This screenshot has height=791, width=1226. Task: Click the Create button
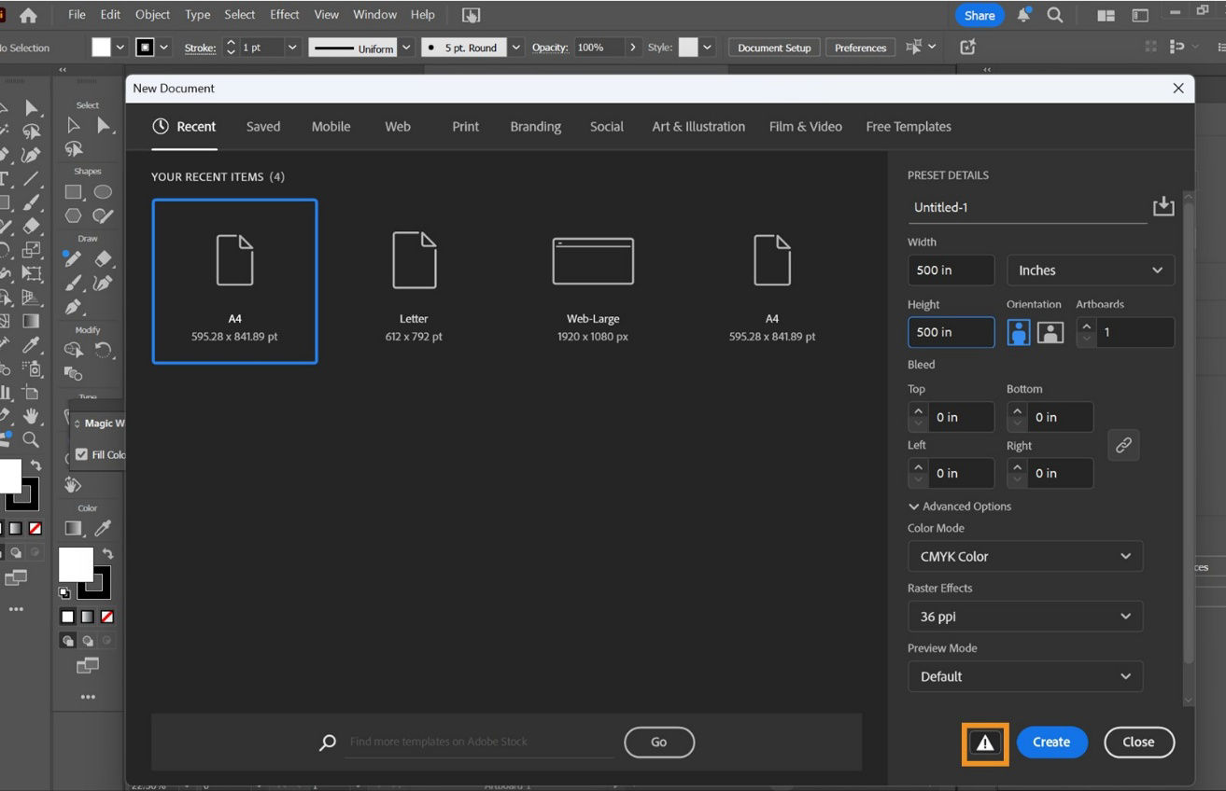pos(1051,742)
